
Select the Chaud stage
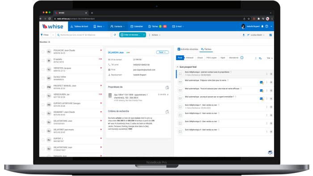[x=200, y=57]
